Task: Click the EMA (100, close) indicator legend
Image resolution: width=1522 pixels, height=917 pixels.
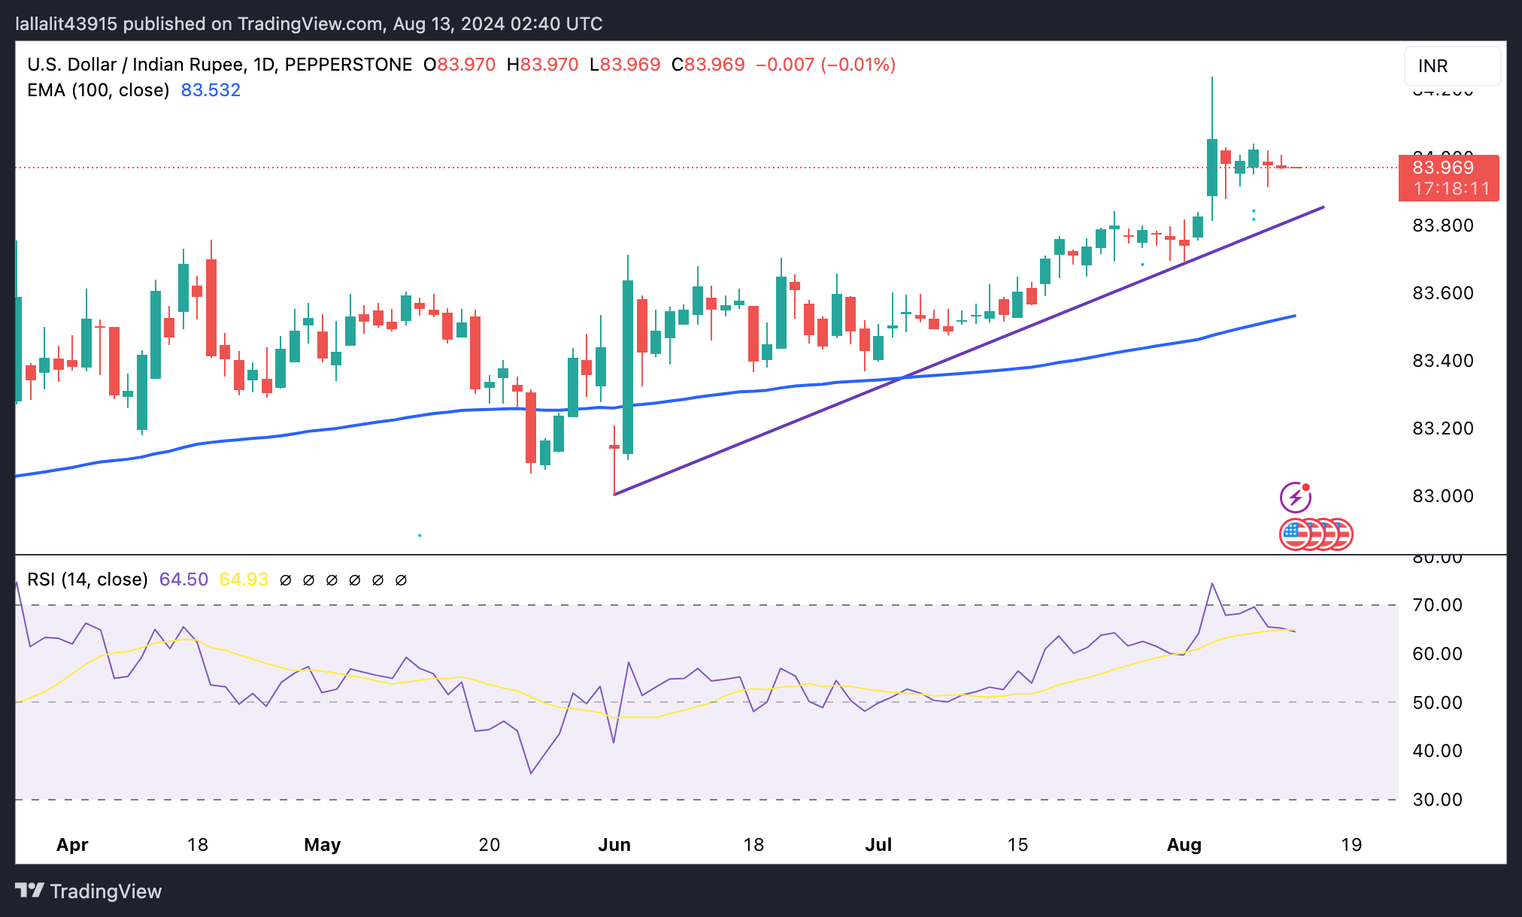Action: (98, 90)
